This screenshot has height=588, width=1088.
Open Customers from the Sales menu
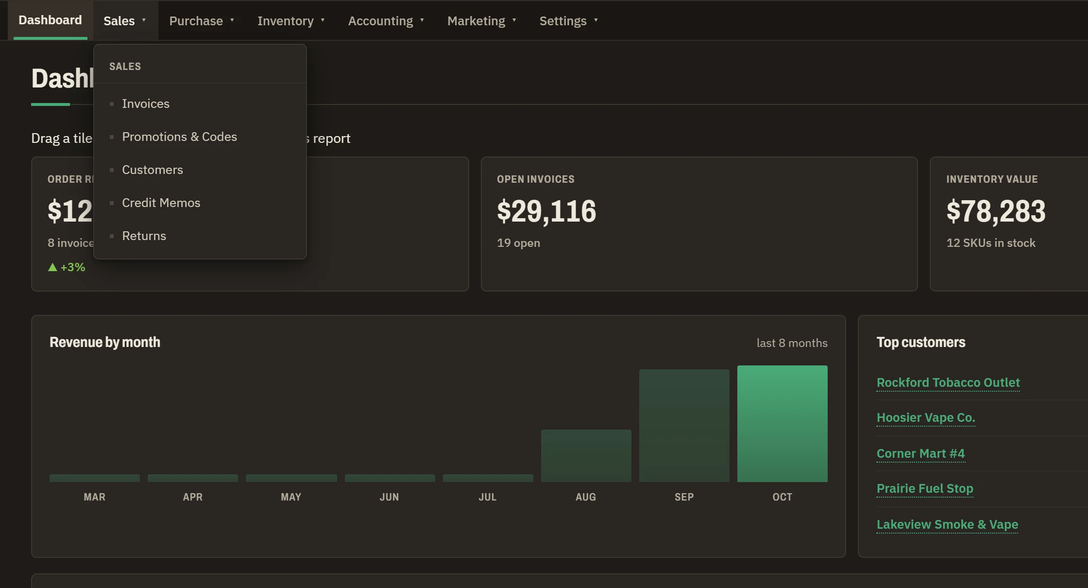(x=200, y=170)
